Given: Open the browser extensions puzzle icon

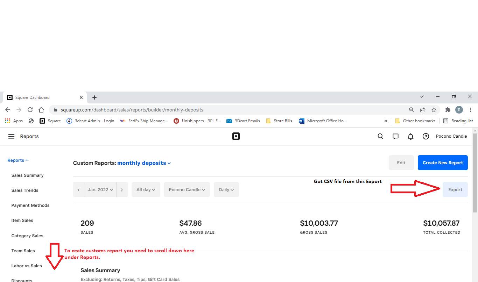Looking at the screenshot, I should [448, 110].
